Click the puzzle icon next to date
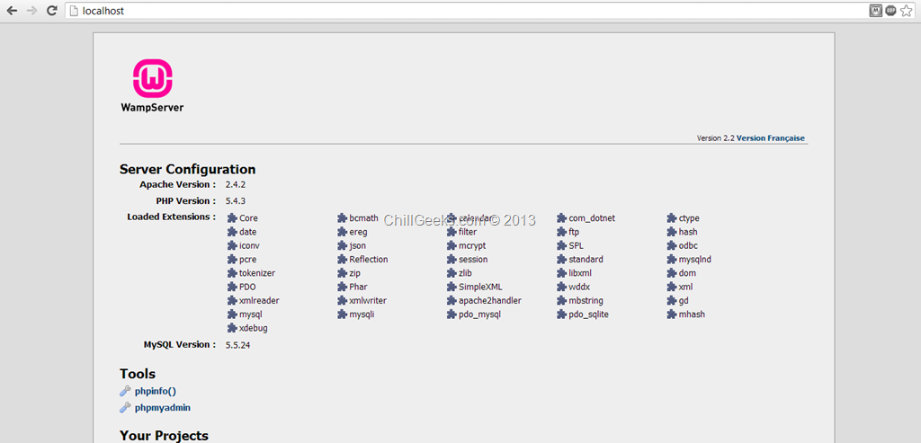This screenshot has width=921, height=443. (x=232, y=232)
